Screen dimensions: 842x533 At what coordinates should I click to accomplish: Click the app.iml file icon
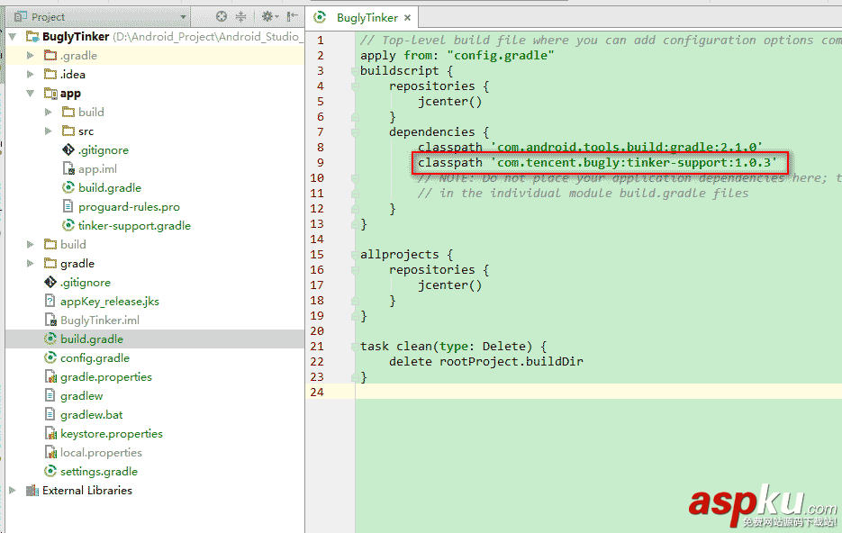point(68,169)
